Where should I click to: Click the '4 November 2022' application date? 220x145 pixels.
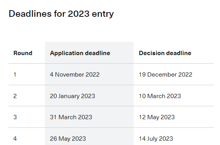coord(75,75)
